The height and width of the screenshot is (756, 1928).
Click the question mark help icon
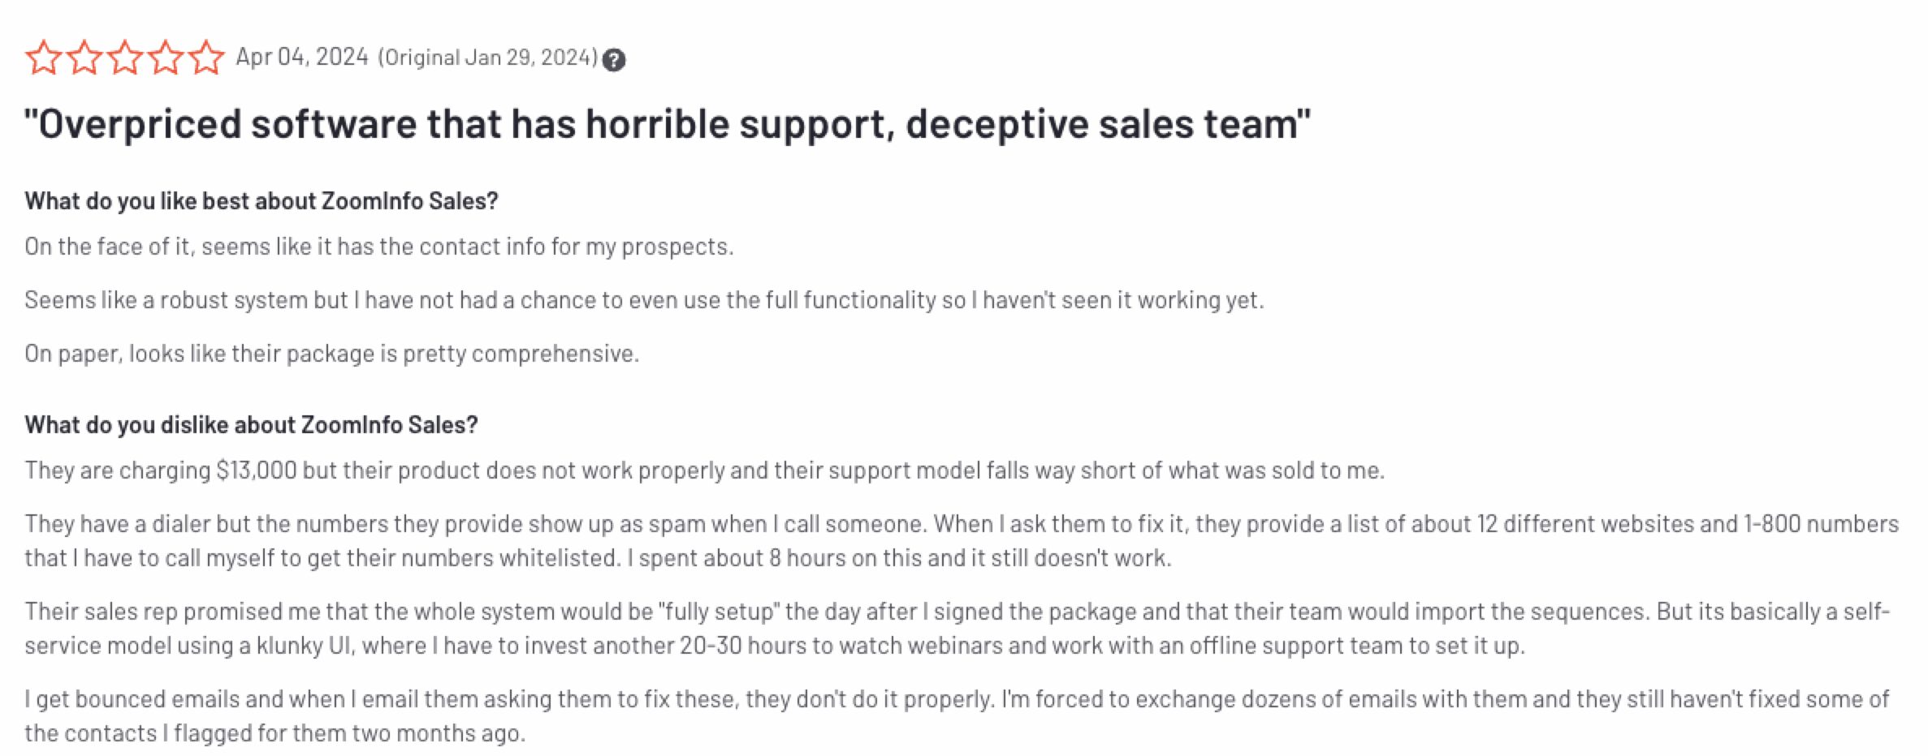[614, 60]
